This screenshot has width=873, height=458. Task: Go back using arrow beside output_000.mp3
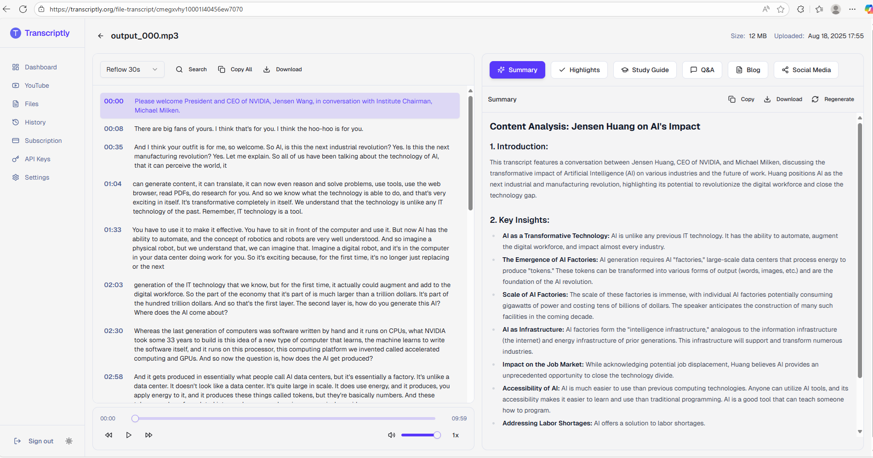pos(101,36)
